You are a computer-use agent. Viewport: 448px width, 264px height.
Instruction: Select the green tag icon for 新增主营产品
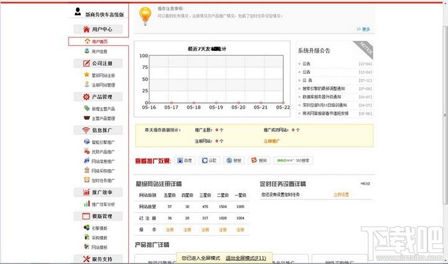coord(87,108)
